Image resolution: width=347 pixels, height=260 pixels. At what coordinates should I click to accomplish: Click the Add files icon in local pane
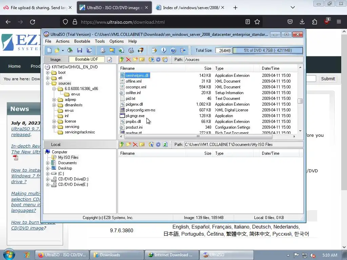tap(151, 144)
